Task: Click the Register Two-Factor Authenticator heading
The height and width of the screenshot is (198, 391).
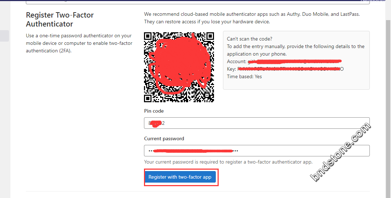Action: click(60, 19)
